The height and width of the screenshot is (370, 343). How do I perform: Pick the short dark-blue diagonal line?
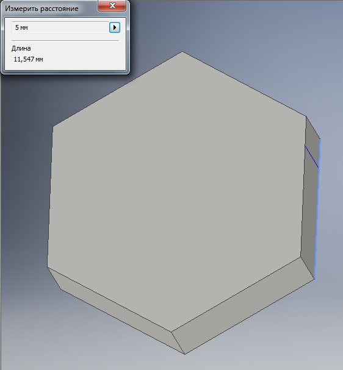click(x=312, y=157)
